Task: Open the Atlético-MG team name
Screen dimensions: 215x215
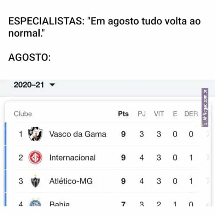Action: point(71,181)
